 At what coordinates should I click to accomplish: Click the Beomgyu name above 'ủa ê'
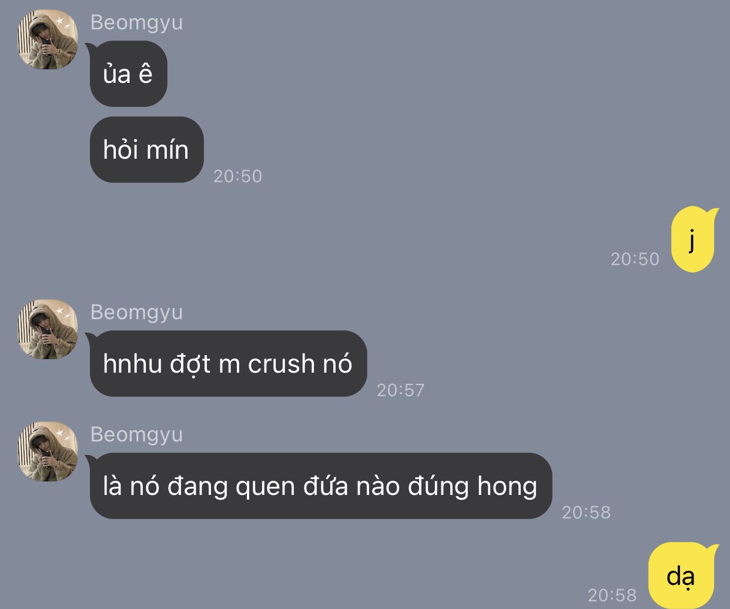tap(136, 22)
